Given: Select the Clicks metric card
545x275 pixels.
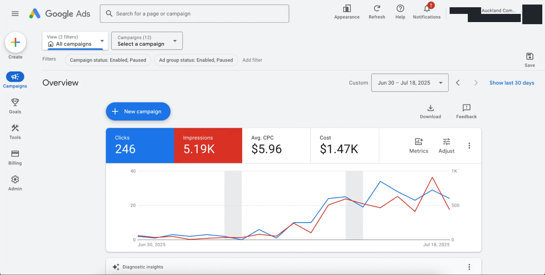Looking at the screenshot, I should [140, 146].
